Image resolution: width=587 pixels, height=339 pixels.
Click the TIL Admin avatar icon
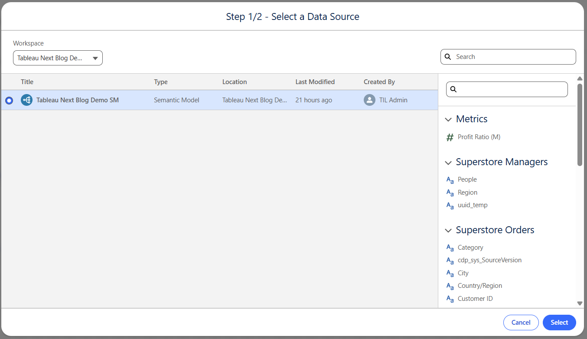pos(369,100)
